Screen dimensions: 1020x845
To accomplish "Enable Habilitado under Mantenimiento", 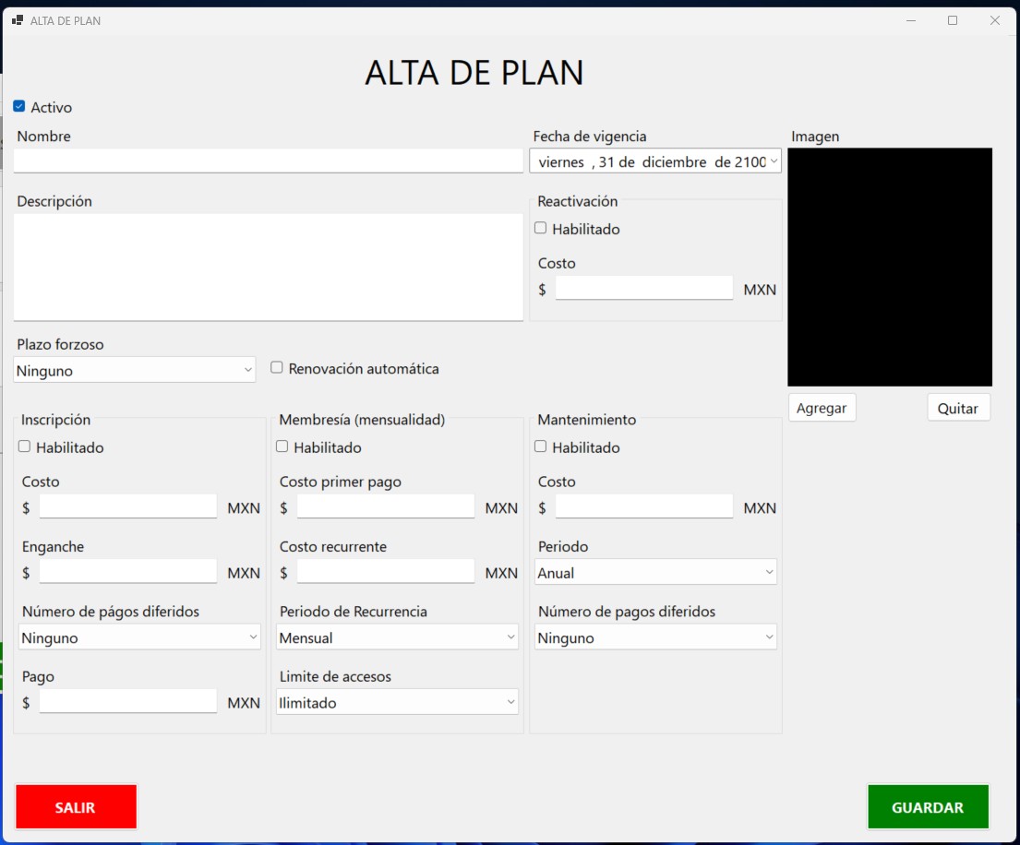I will [x=541, y=447].
